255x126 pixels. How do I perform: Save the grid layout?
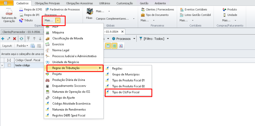(33, 46)
